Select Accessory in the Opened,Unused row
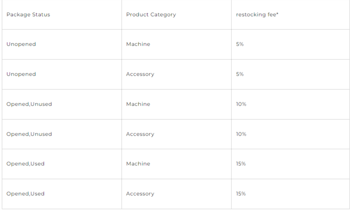Image resolution: width=350 pixels, height=210 pixels. tap(140, 134)
